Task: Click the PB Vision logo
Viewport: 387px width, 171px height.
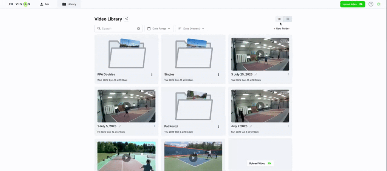Action: coord(20,4)
